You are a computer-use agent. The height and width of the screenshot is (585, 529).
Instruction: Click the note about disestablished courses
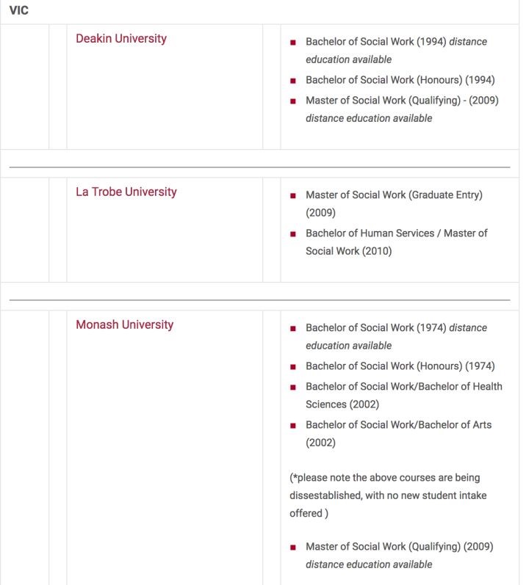388,496
